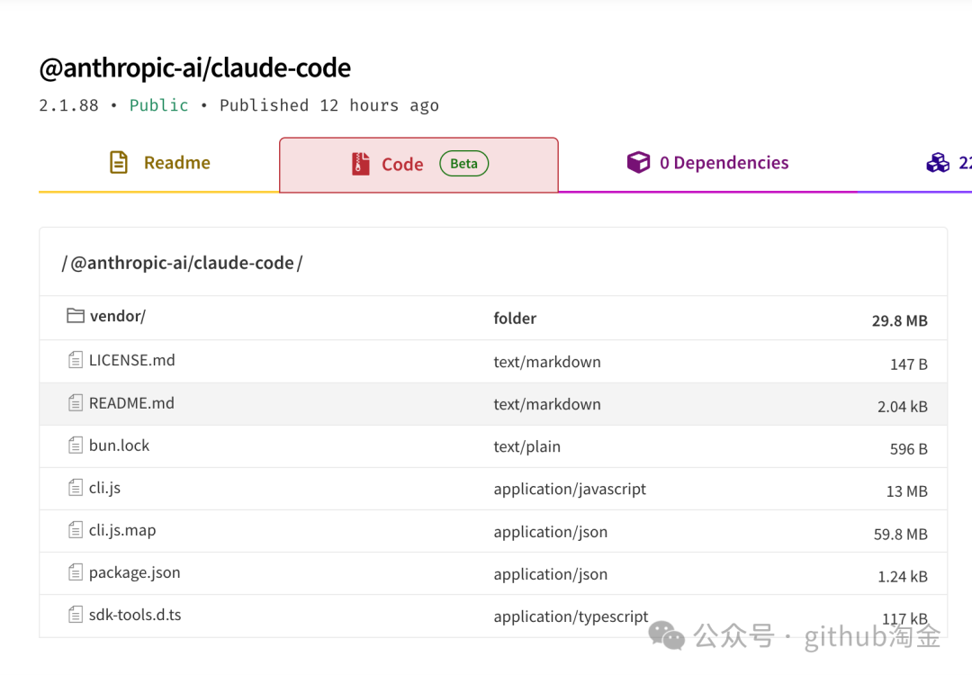972x675 pixels.
Task: Open the LICENSE.md file
Action: 131,359
